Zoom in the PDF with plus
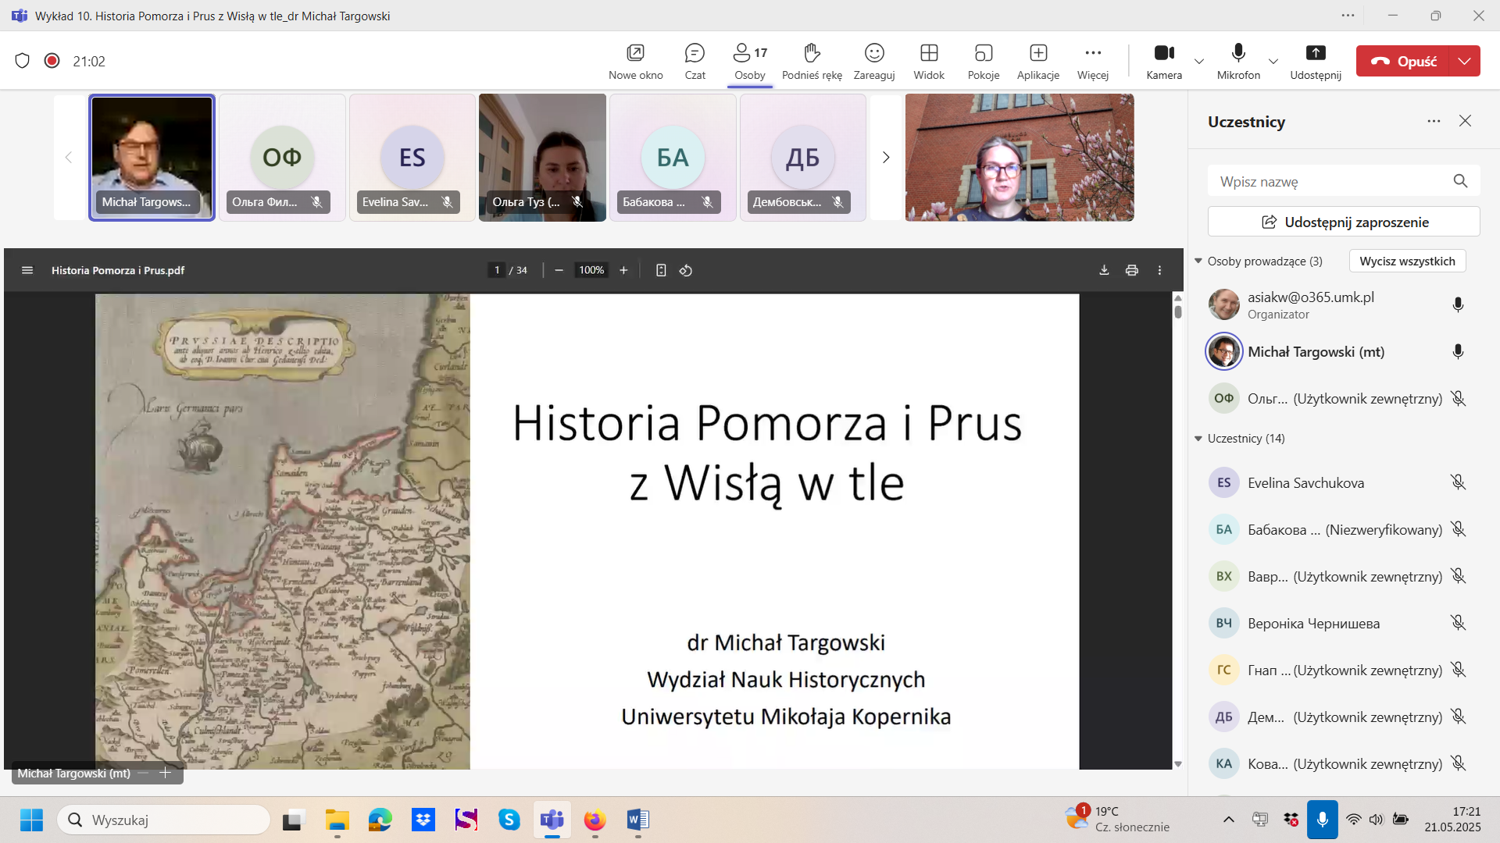The image size is (1500, 843). 623,270
